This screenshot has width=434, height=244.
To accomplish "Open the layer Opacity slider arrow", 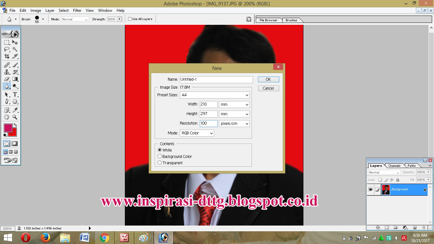I will point(429,172).
